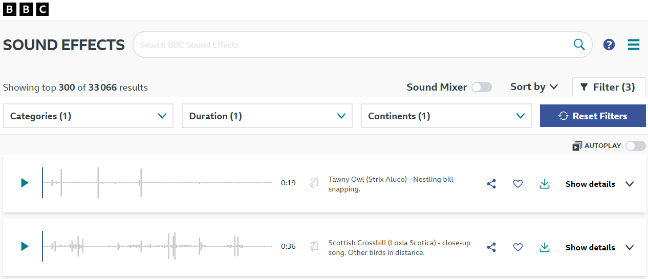Click the search magnifier icon
648x279 pixels.
tap(579, 45)
